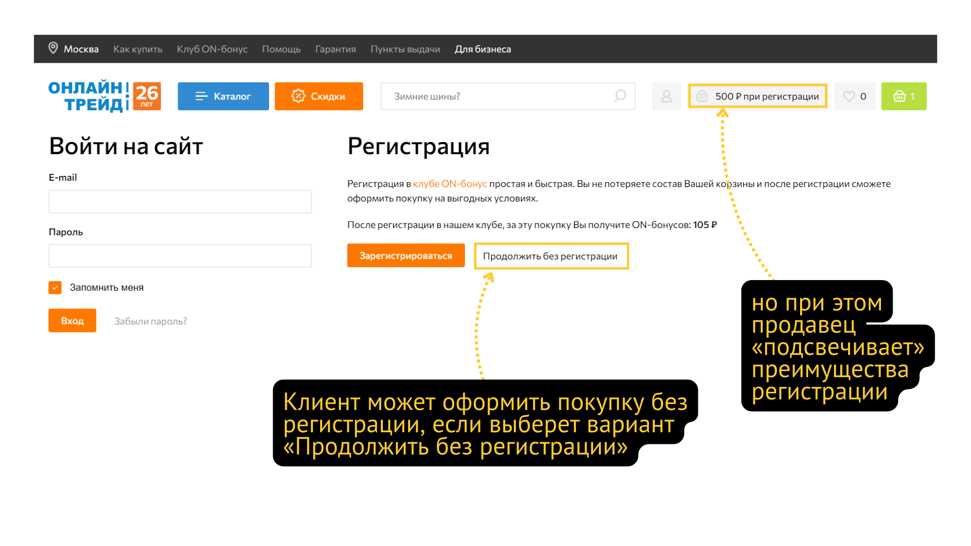Screen dimensions: 971x546
Task: Open the Каталог menu
Action: pyautogui.click(x=223, y=96)
